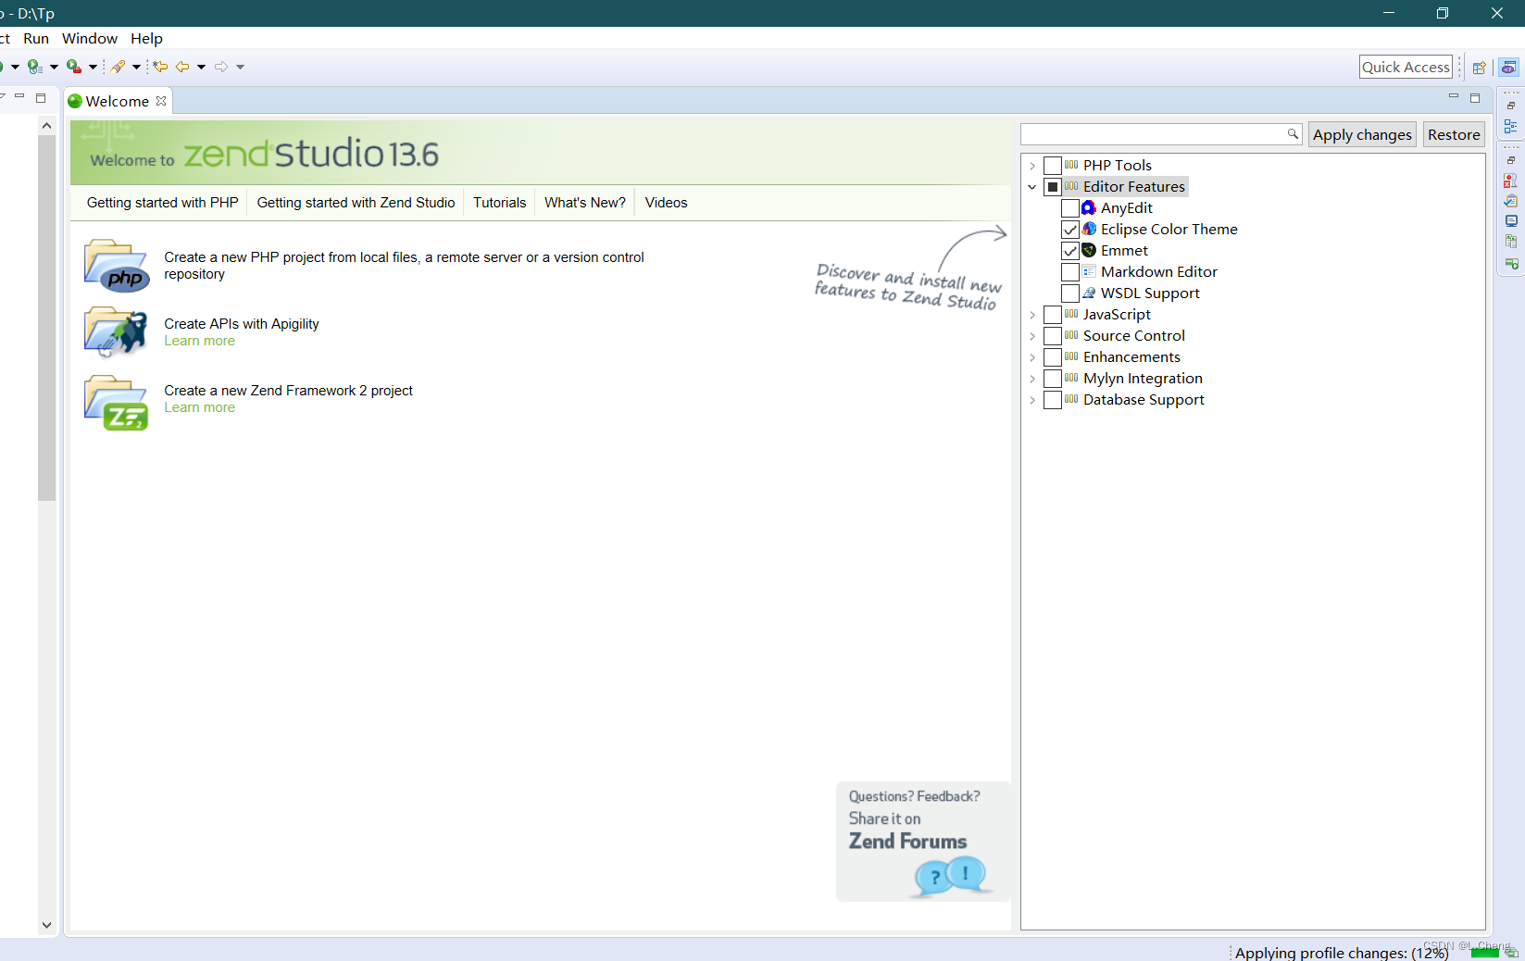Viewport: 1525px width, 961px height.
Task: Check the Source Control checkbox
Action: click(1053, 336)
